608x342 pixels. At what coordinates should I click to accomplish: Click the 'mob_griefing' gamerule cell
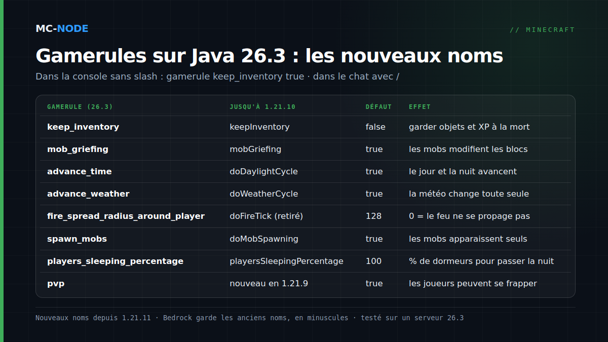coord(78,149)
